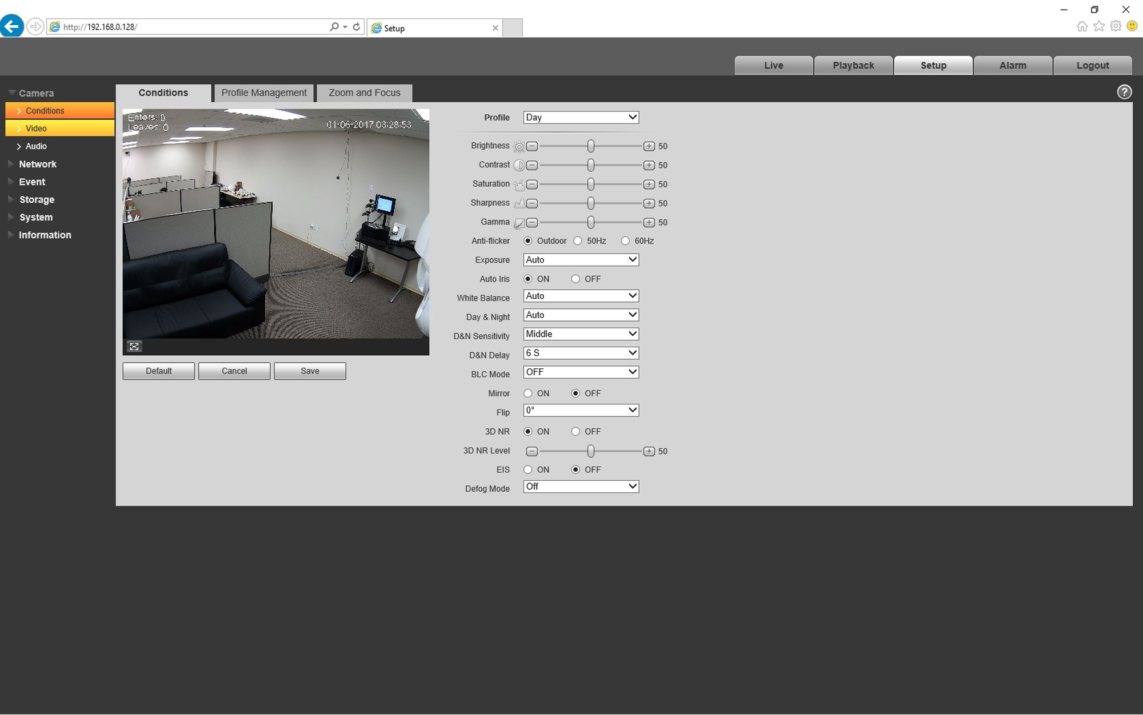Click the address bar search magnifier icon

pyautogui.click(x=334, y=27)
